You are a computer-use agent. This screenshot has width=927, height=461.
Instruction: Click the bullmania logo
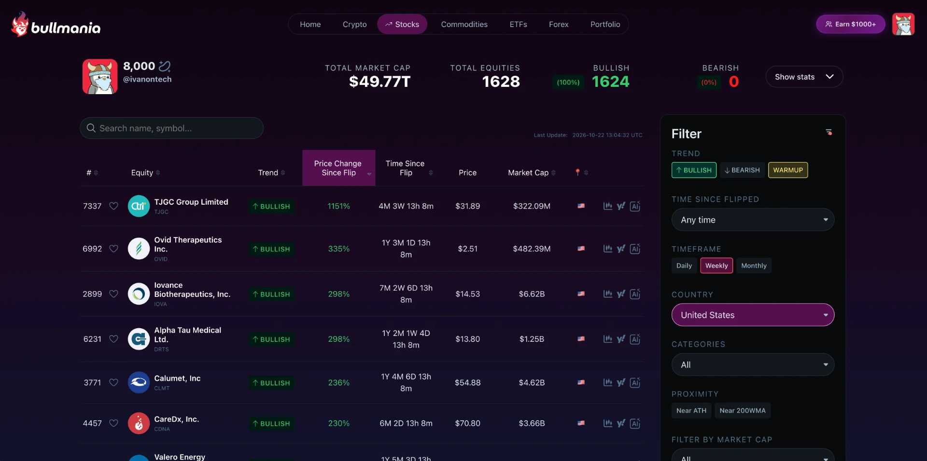pyautogui.click(x=56, y=25)
